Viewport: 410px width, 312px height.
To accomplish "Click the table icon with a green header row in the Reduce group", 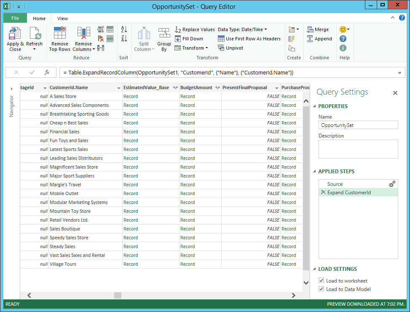I will (110, 29).
